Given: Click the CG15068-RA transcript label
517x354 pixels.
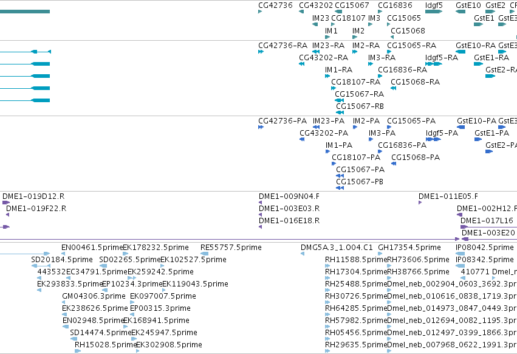Looking at the screenshot, I should pos(415,82).
